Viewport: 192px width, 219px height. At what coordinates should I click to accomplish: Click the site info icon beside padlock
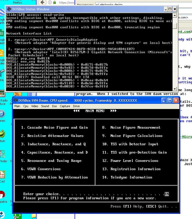[x=49, y=3]
